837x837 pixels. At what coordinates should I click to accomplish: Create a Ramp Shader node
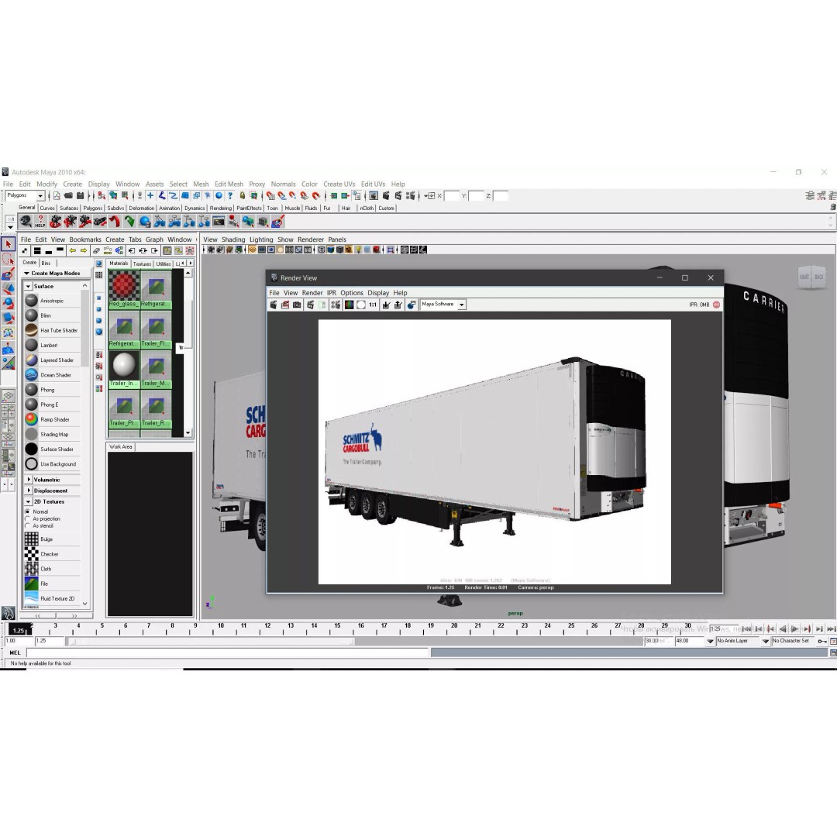(53, 419)
